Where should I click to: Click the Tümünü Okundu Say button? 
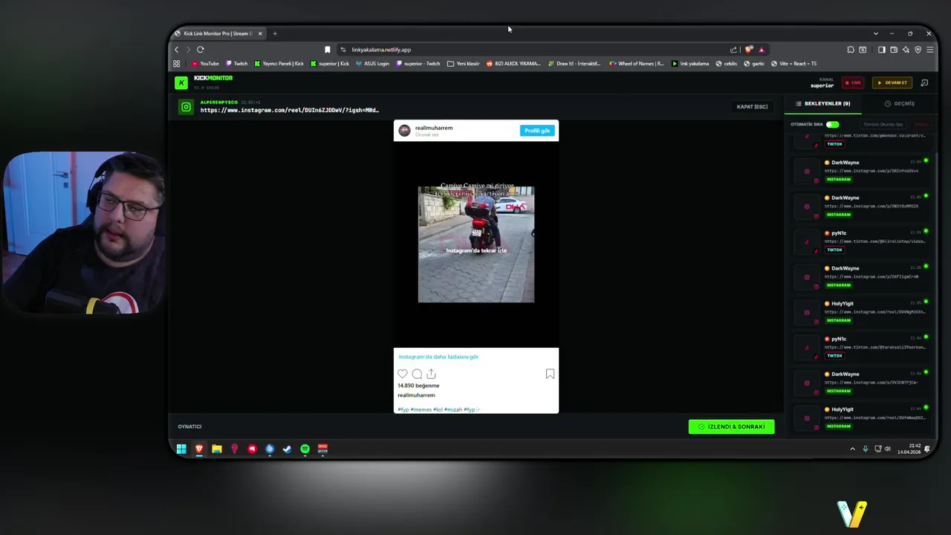[x=883, y=125]
